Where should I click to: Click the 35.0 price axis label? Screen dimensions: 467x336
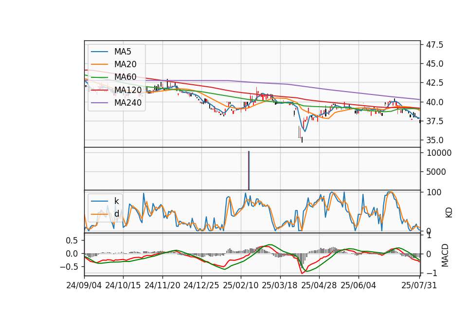(x=435, y=140)
